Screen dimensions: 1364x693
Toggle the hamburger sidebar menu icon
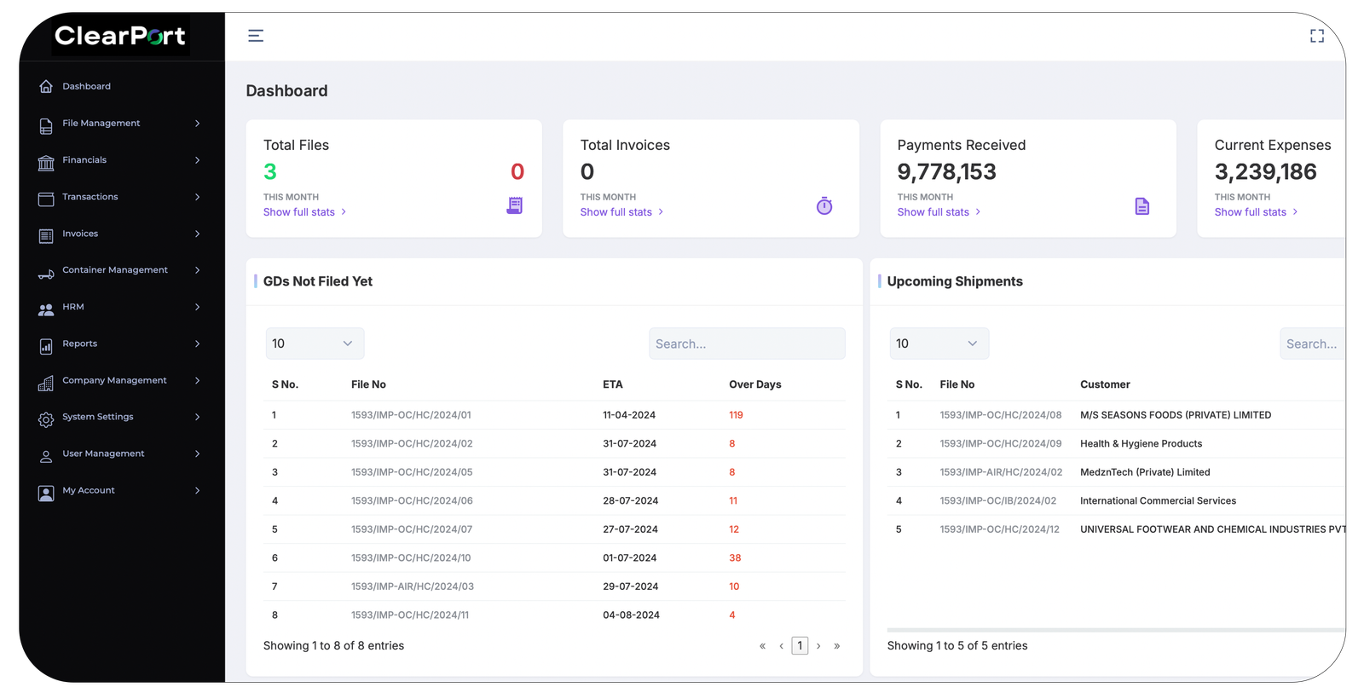(256, 36)
